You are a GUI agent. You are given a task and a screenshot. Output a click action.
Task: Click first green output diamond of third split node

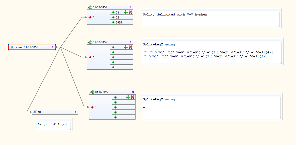(x=115, y=97)
